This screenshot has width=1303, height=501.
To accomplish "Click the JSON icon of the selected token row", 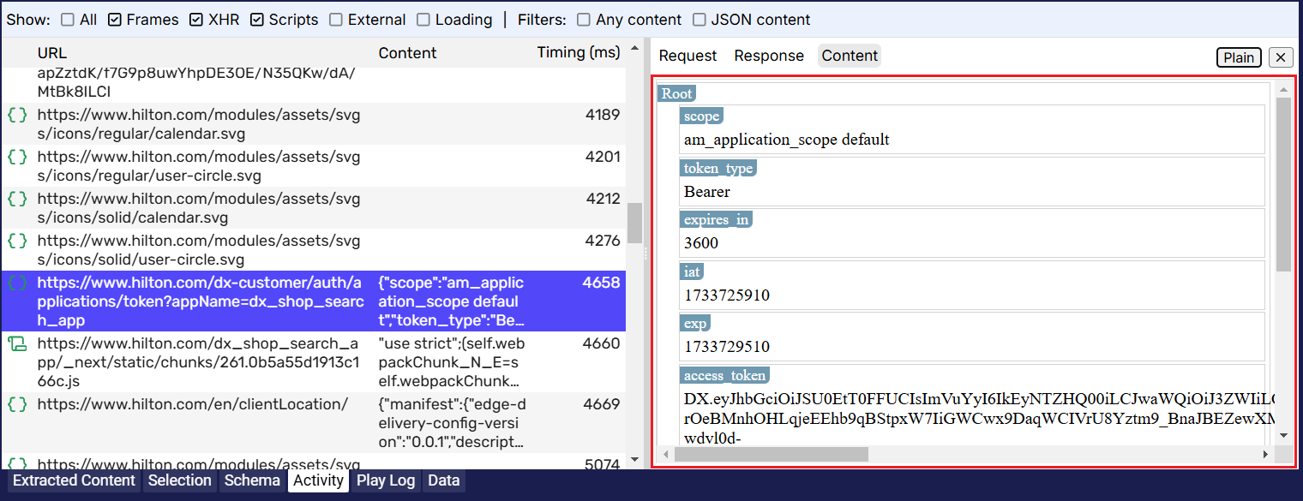I will pyautogui.click(x=17, y=283).
